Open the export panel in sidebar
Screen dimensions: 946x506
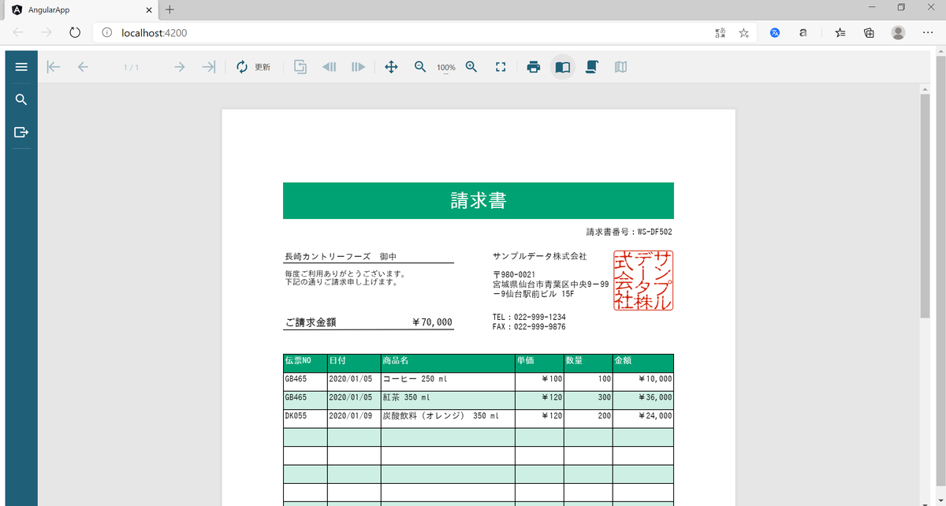[x=21, y=132]
